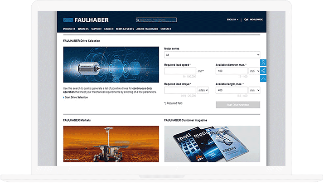Open the mNm torque unit dropdown

tap(203, 90)
